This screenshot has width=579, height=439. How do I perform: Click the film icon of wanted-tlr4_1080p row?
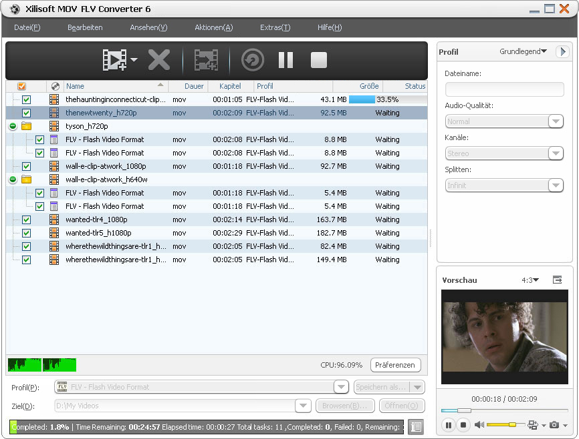[x=54, y=220]
